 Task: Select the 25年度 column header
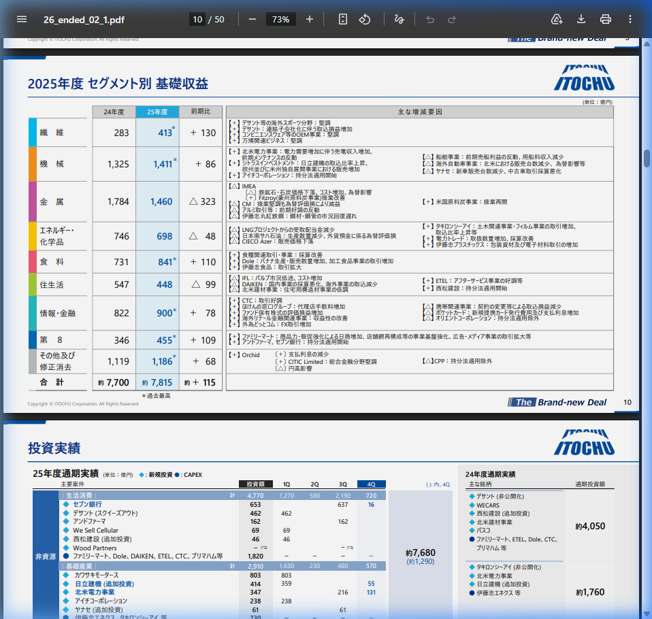[157, 112]
